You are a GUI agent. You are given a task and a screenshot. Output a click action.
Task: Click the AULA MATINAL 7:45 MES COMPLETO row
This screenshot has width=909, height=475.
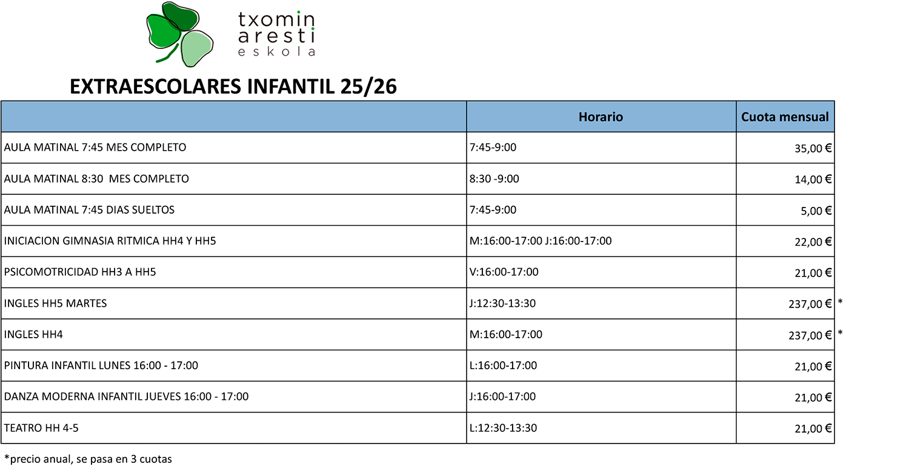point(95,148)
